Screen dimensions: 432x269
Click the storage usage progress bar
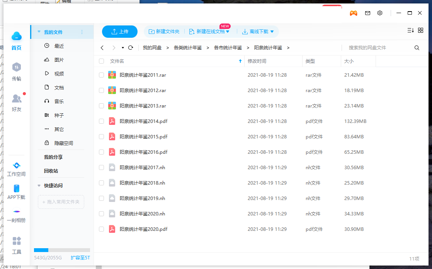click(x=62, y=250)
